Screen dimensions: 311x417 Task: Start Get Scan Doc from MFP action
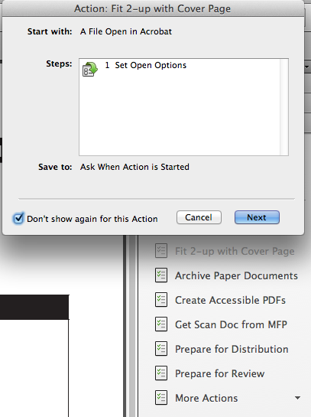[x=231, y=324]
